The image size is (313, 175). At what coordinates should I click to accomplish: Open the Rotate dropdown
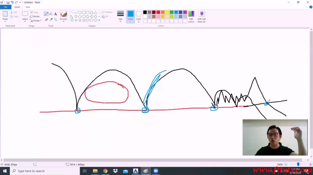[36, 21]
